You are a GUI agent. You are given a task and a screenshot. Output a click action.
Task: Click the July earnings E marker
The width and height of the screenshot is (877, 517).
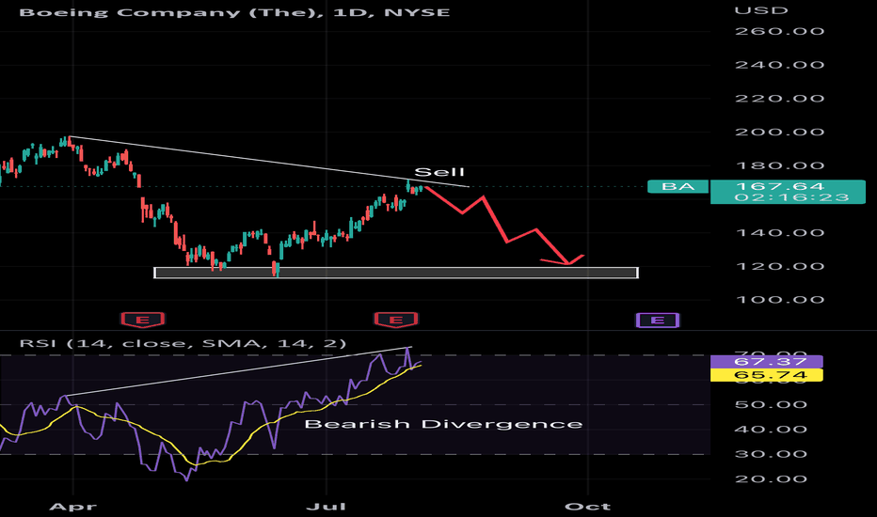[x=396, y=320]
